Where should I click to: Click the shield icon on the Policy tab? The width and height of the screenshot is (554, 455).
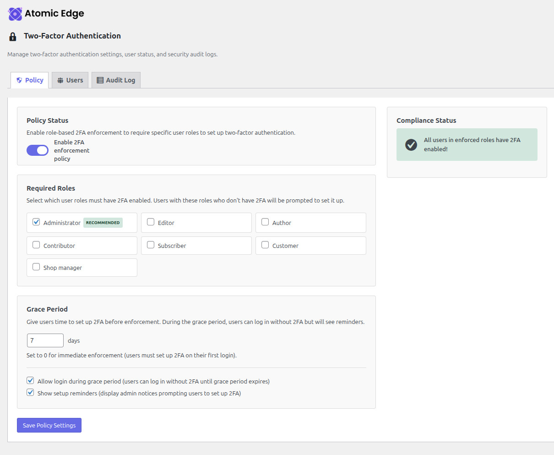tap(19, 80)
